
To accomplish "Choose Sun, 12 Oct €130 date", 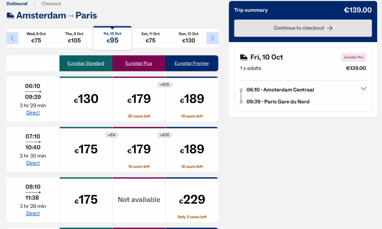I will point(188,37).
